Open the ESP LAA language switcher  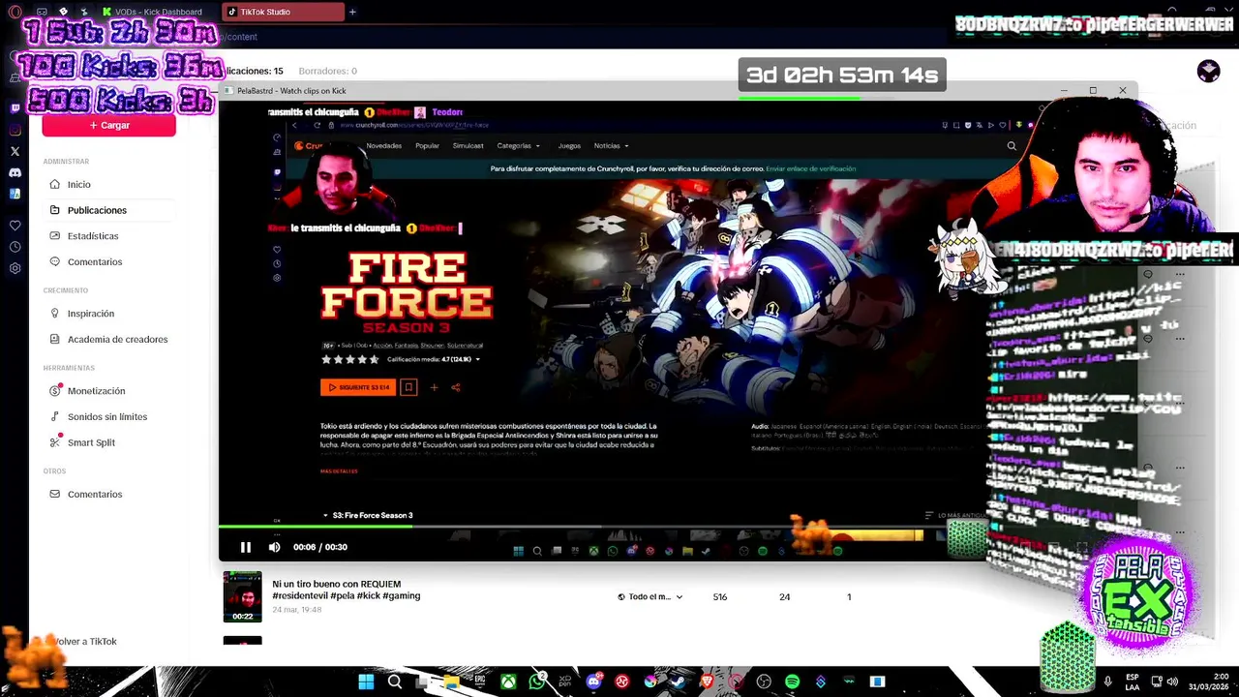1133,682
